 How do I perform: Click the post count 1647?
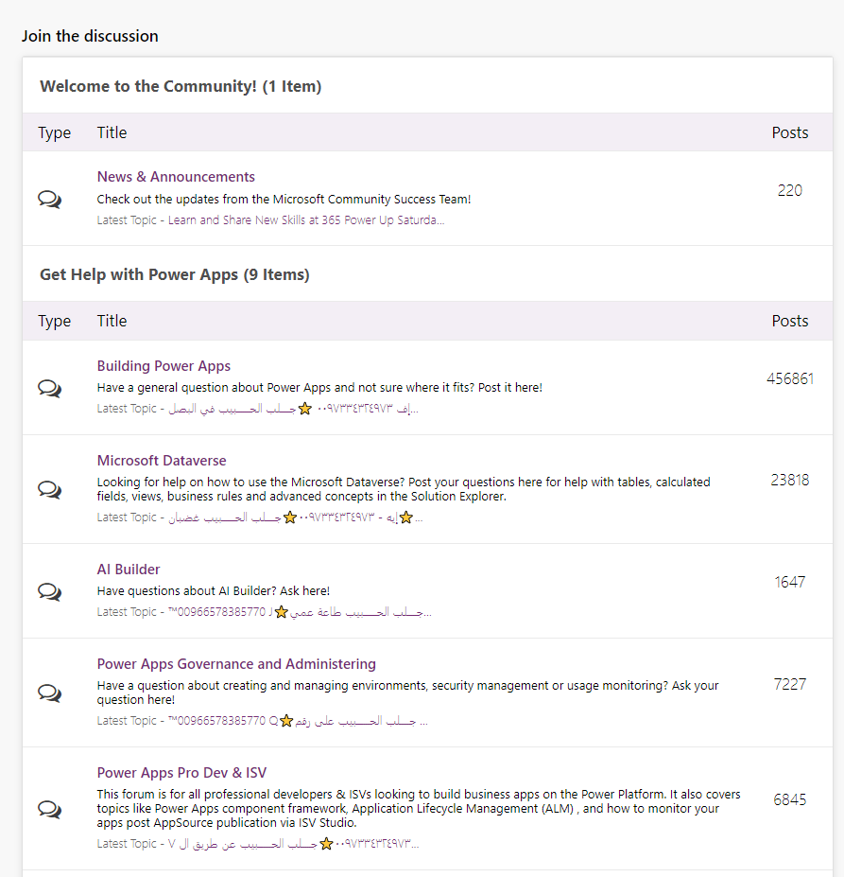[x=790, y=582]
